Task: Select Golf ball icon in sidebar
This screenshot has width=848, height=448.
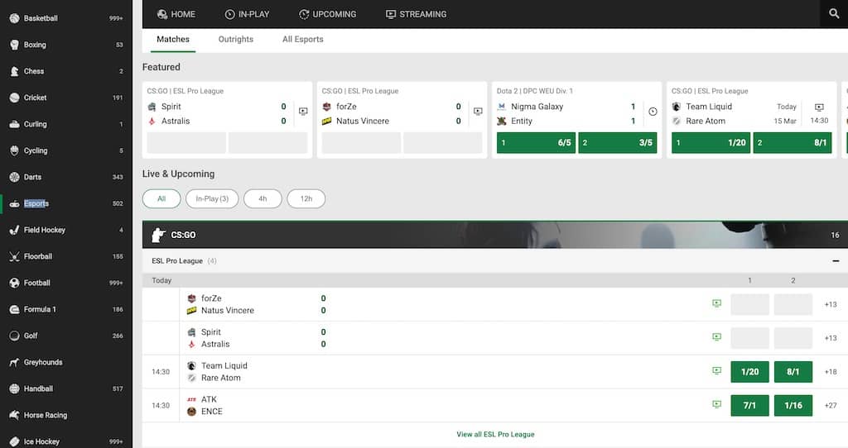Action: coord(15,336)
